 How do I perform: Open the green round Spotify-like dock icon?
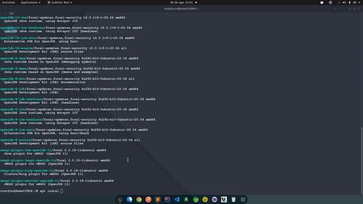point(196,199)
